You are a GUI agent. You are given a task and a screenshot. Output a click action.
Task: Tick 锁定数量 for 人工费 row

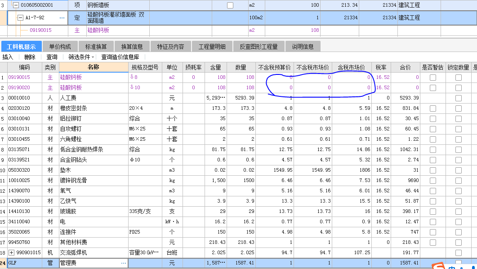pos(459,98)
